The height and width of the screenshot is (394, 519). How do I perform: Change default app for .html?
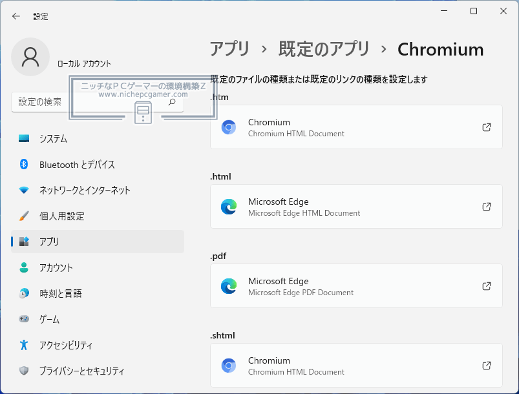click(x=356, y=207)
